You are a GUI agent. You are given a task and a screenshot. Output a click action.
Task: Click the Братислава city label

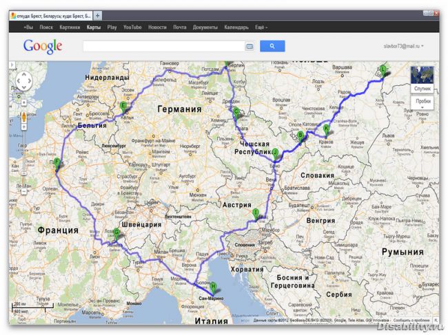coord(297,188)
